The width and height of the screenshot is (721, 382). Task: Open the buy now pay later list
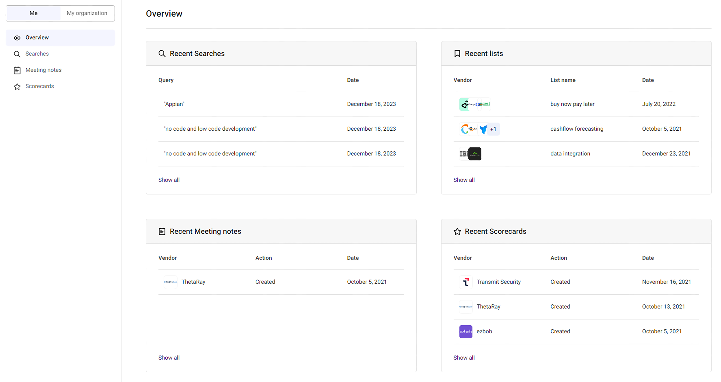[572, 104]
